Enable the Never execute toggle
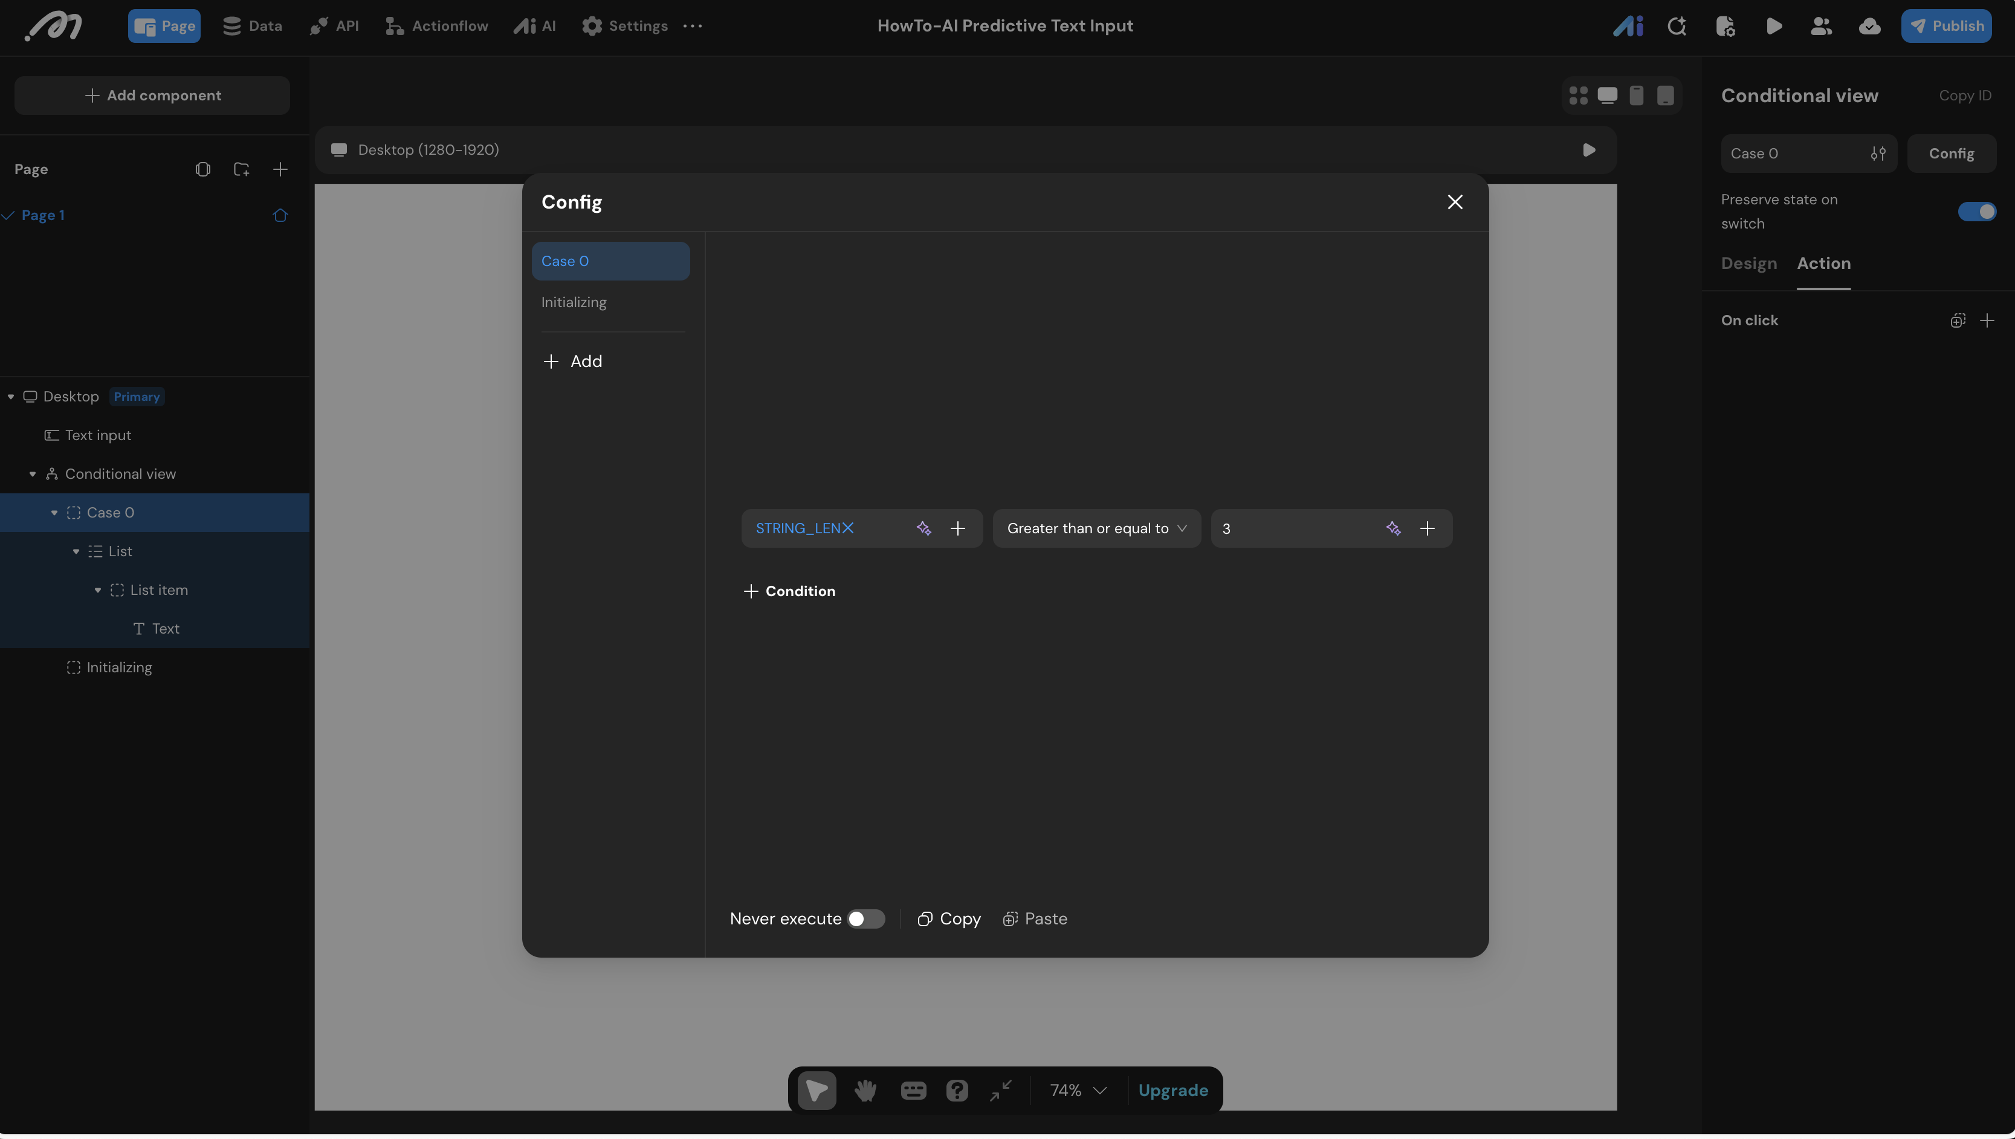The height and width of the screenshot is (1139, 2015). click(865, 919)
